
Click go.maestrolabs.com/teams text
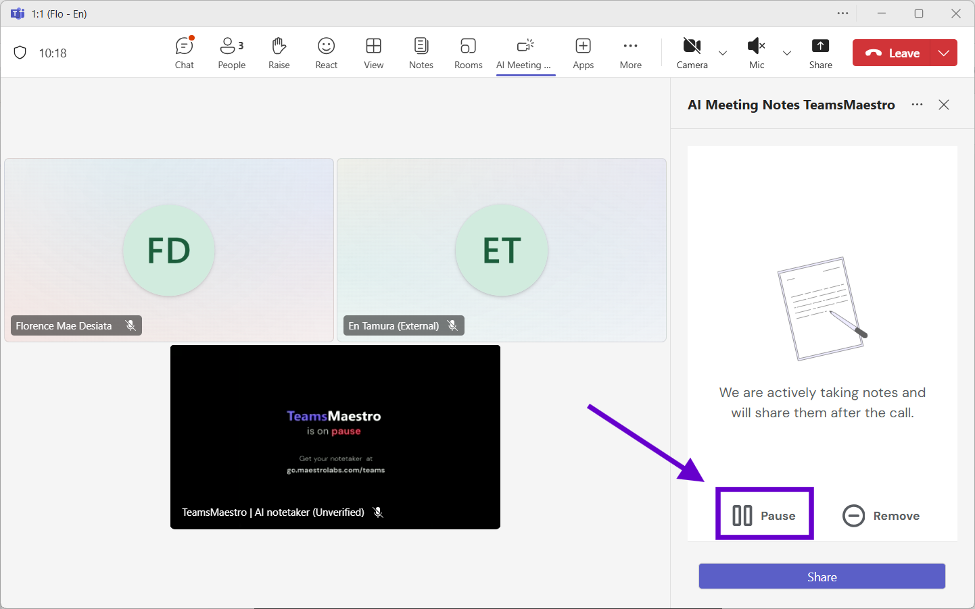pos(335,470)
